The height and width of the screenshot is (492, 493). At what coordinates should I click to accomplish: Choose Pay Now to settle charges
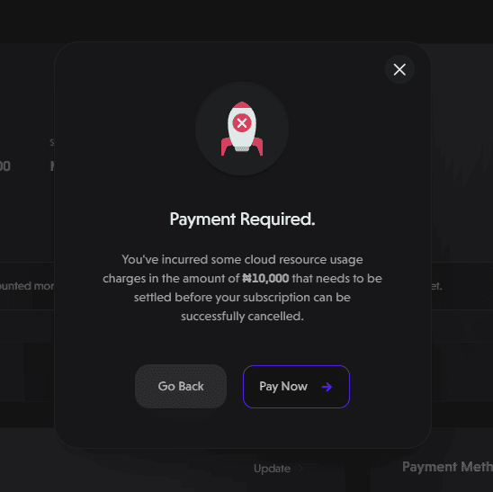tap(296, 387)
